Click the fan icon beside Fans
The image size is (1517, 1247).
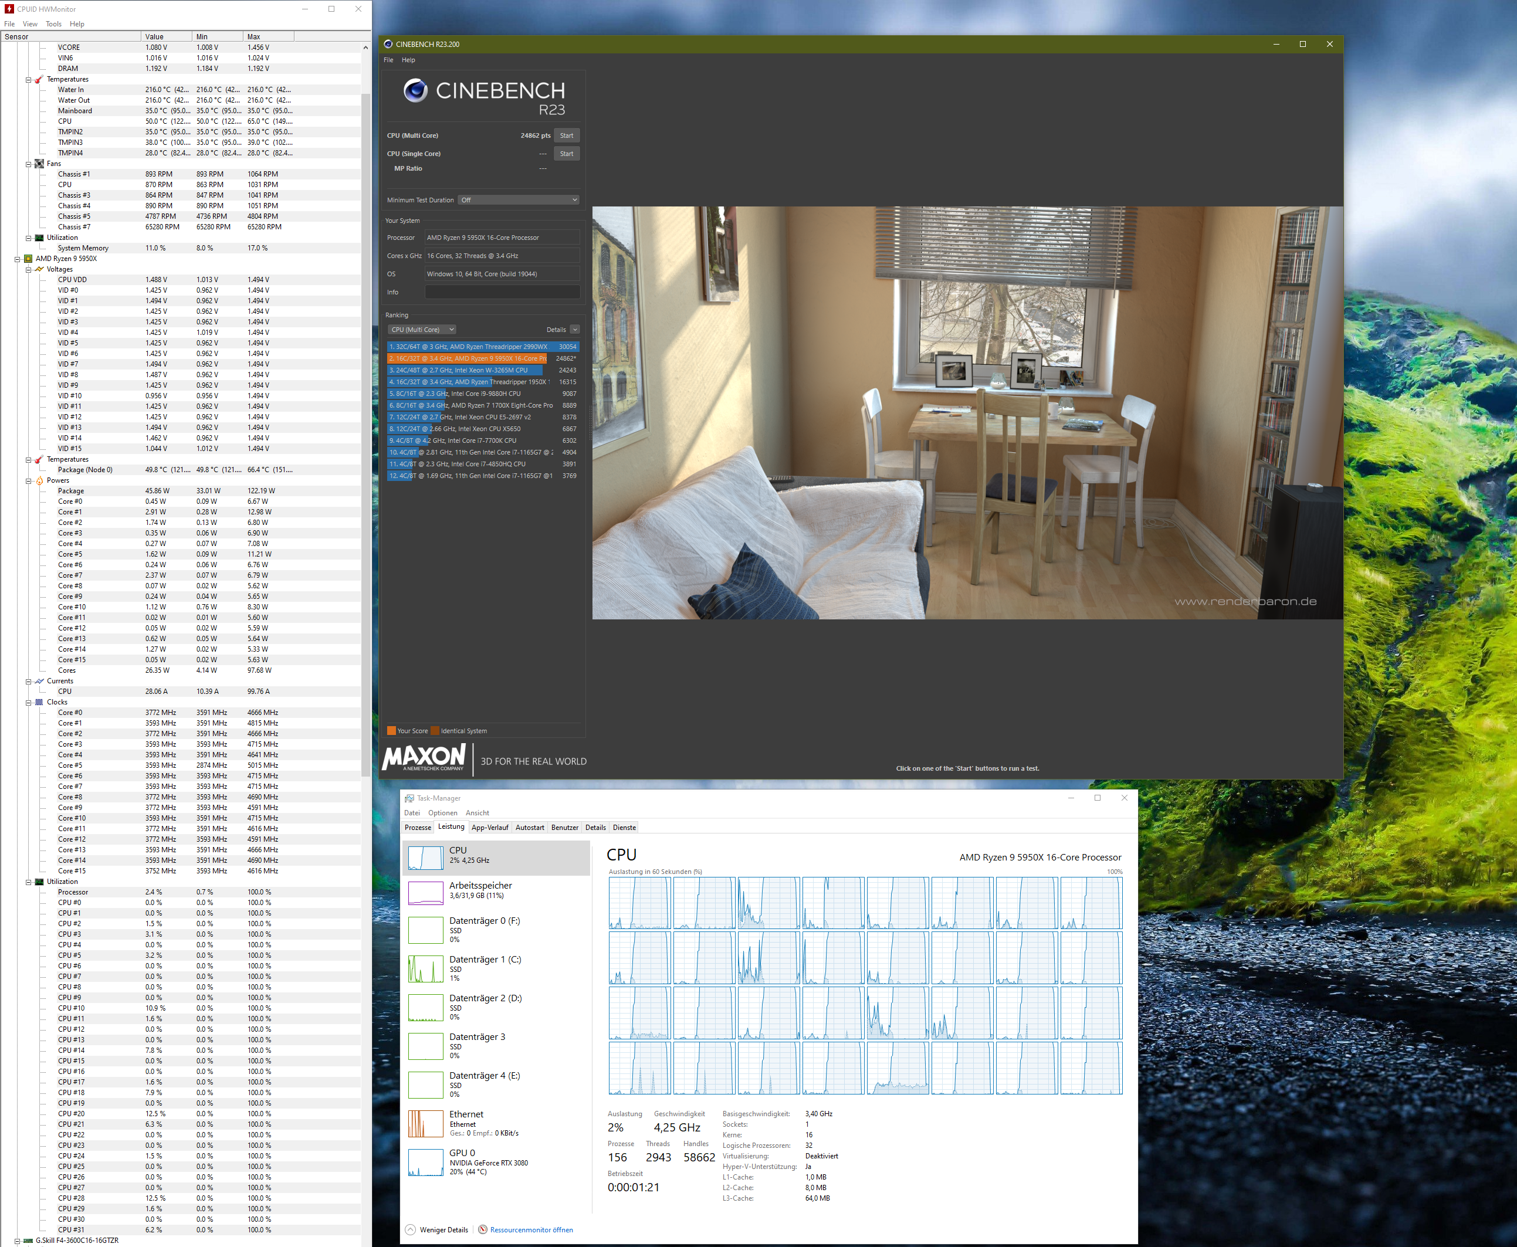[x=39, y=164]
